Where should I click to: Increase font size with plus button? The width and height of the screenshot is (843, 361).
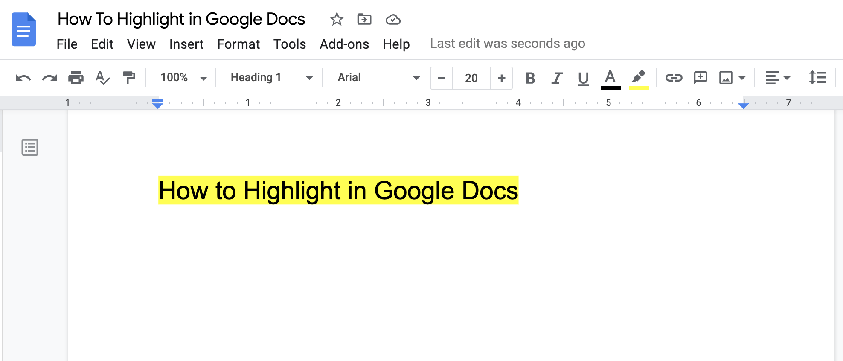501,78
